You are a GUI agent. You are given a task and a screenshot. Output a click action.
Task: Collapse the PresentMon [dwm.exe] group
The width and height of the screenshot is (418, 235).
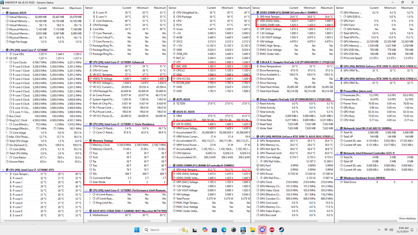(x=338, y=91)
